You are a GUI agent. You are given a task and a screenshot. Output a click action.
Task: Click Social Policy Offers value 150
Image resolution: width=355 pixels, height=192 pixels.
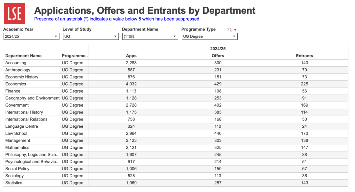[x=218, y=169]
